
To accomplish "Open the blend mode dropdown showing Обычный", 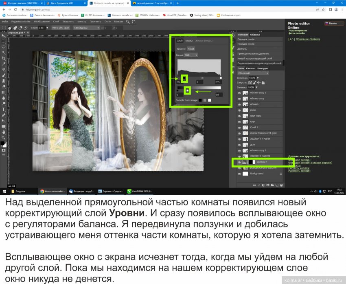I will (253, 73).
